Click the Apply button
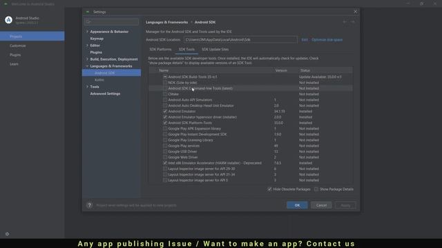442x248 pixels. pyautogui.click(x=345, y=205)
